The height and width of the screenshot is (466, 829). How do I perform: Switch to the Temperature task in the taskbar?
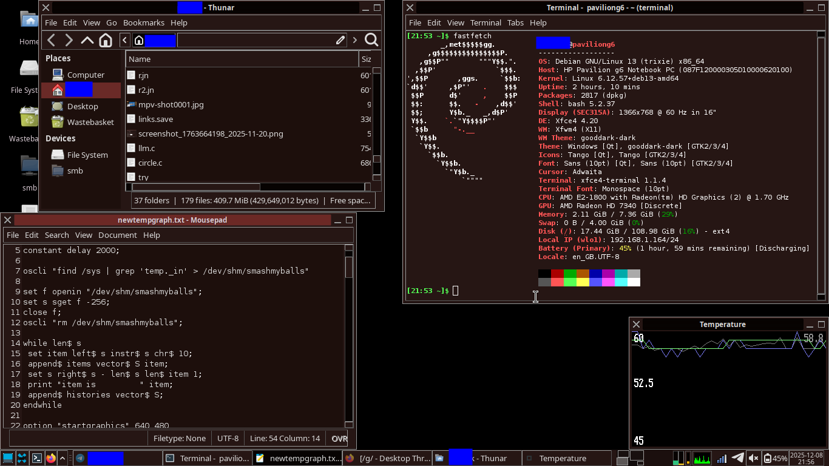click(x=566, y=458)
